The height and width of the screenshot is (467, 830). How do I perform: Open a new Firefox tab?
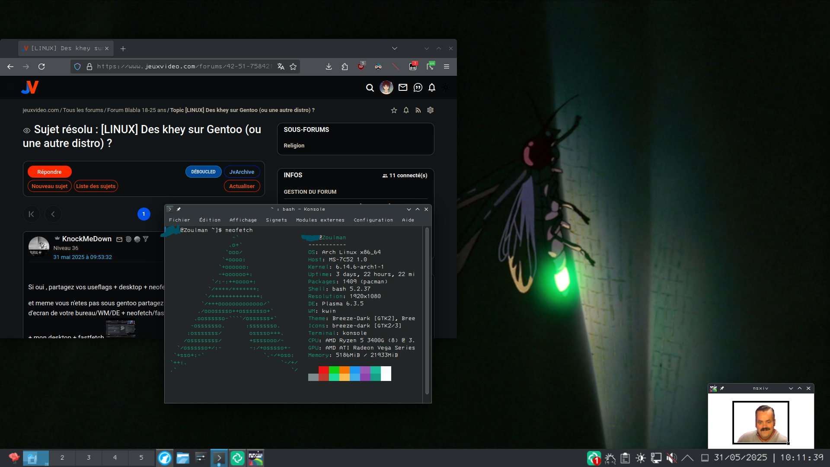tap(123, 48)
